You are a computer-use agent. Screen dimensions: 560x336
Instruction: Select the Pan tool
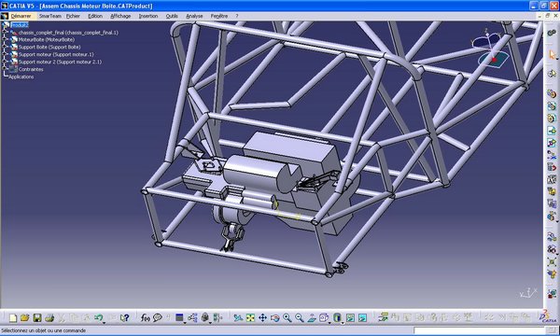click(x=262, y=317)
